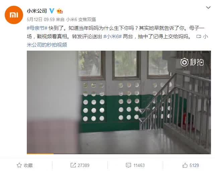Click the orange video progress bar
Viewport: 215px width, 171px height.
tap(40, 154)
